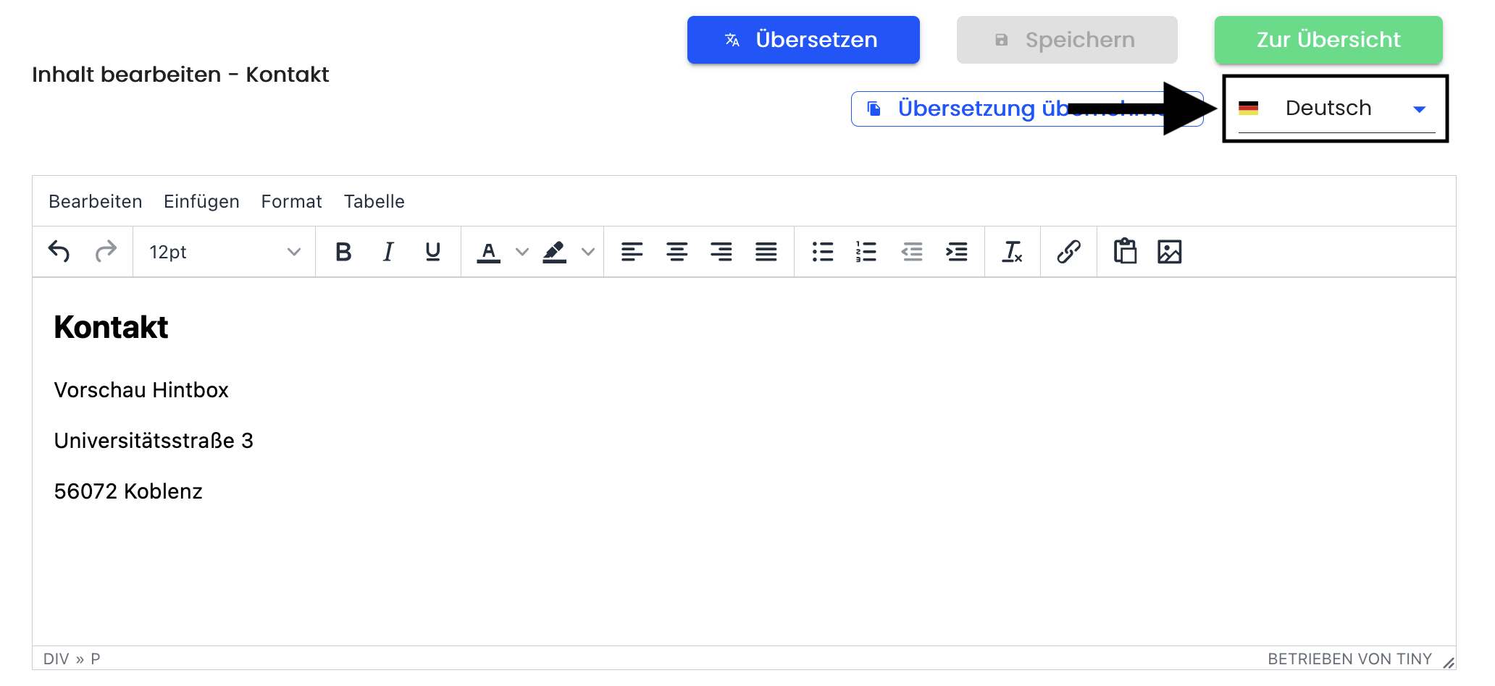Screen dimensions: 1495x686
Task: Open the Betrieben von Tiny link
Action: tap(1350, 659)
